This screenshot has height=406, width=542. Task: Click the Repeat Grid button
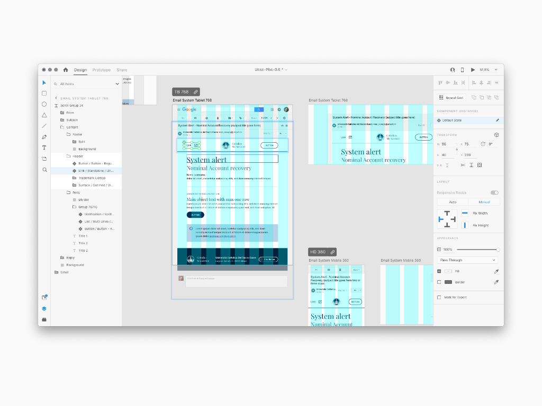click(451, 98)
